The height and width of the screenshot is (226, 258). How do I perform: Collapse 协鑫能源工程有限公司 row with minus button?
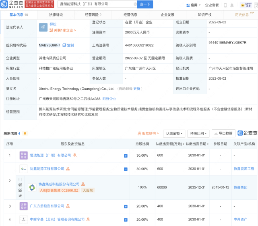(126, 169)
